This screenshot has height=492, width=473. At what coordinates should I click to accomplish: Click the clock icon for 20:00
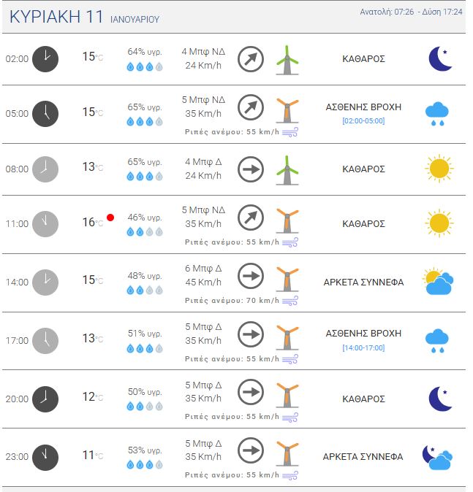(45, 399)
